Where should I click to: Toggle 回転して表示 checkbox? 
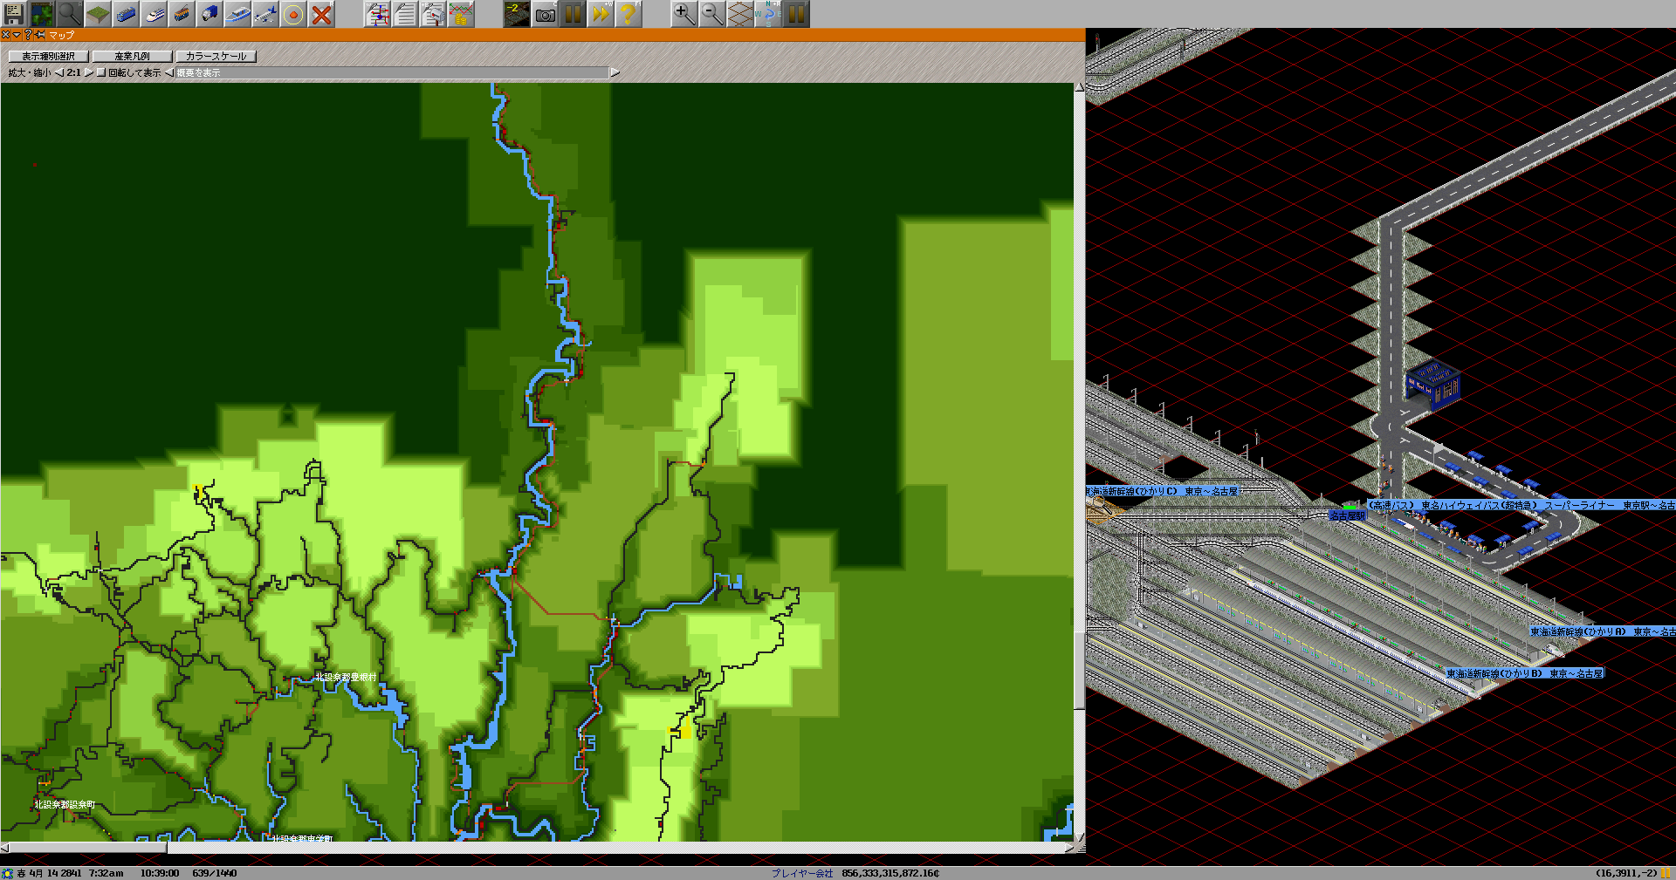click(x=101, y=72)
